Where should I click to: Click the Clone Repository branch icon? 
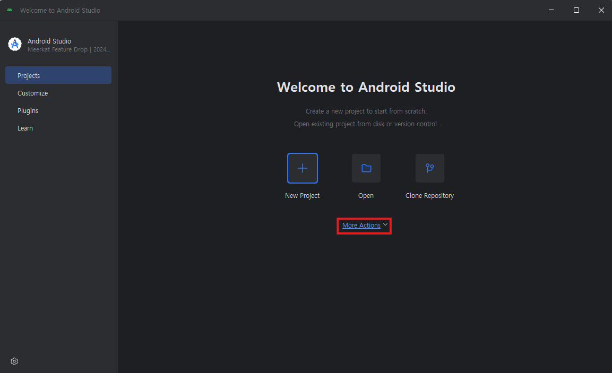pos(430,168)
